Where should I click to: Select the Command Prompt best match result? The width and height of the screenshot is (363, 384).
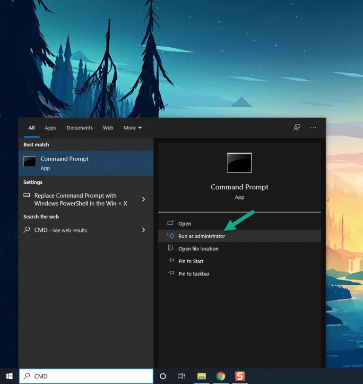(86, 163)
